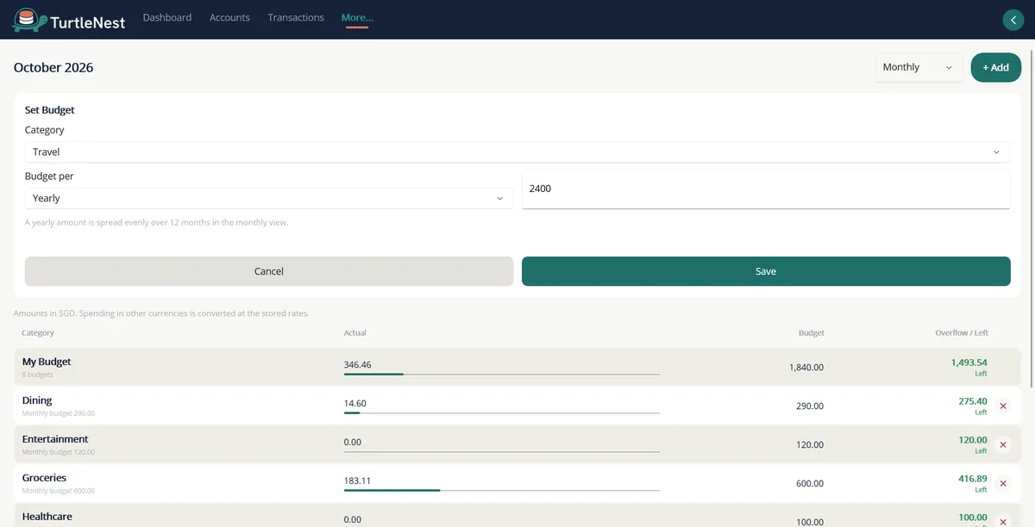Click the Actual column header
The height and width of the screenshot is (527, 1035).
[x=355, y=332]
